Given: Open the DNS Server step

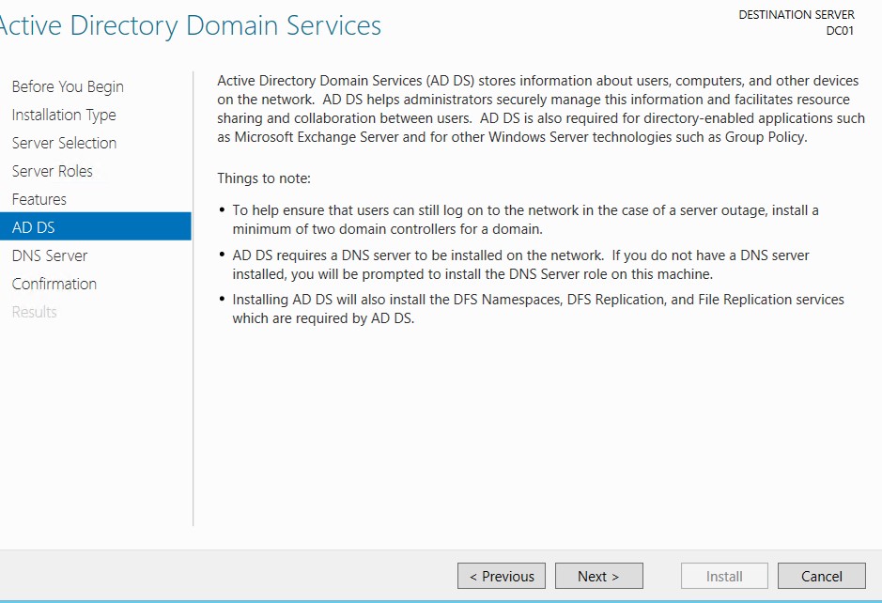Looking at the screenshot, I should [x=50, y=255].
